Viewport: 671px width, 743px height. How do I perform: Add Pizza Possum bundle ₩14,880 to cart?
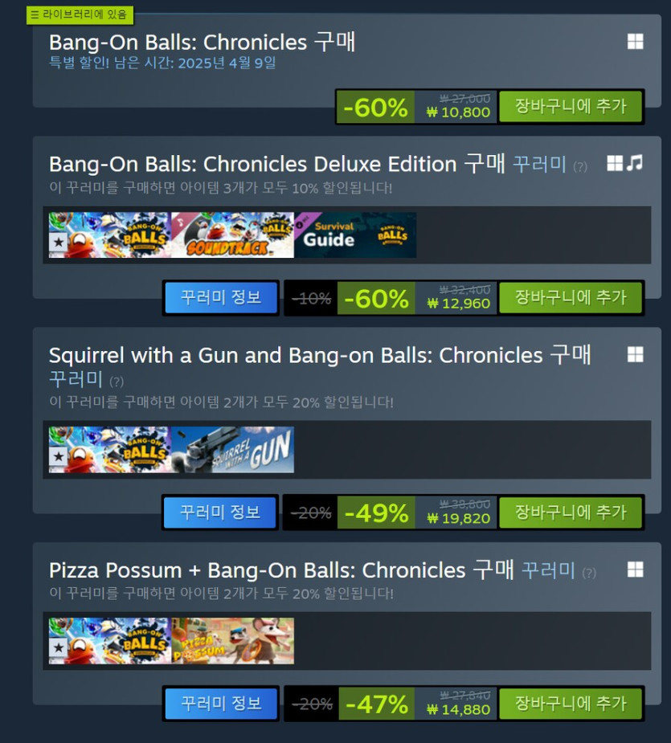(571, 704)
